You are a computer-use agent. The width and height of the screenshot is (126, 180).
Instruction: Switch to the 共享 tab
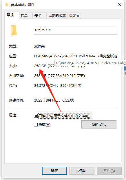pos(24,15)
